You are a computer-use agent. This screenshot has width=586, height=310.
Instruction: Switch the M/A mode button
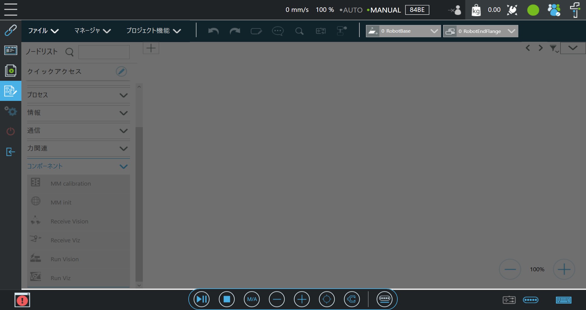252,299
